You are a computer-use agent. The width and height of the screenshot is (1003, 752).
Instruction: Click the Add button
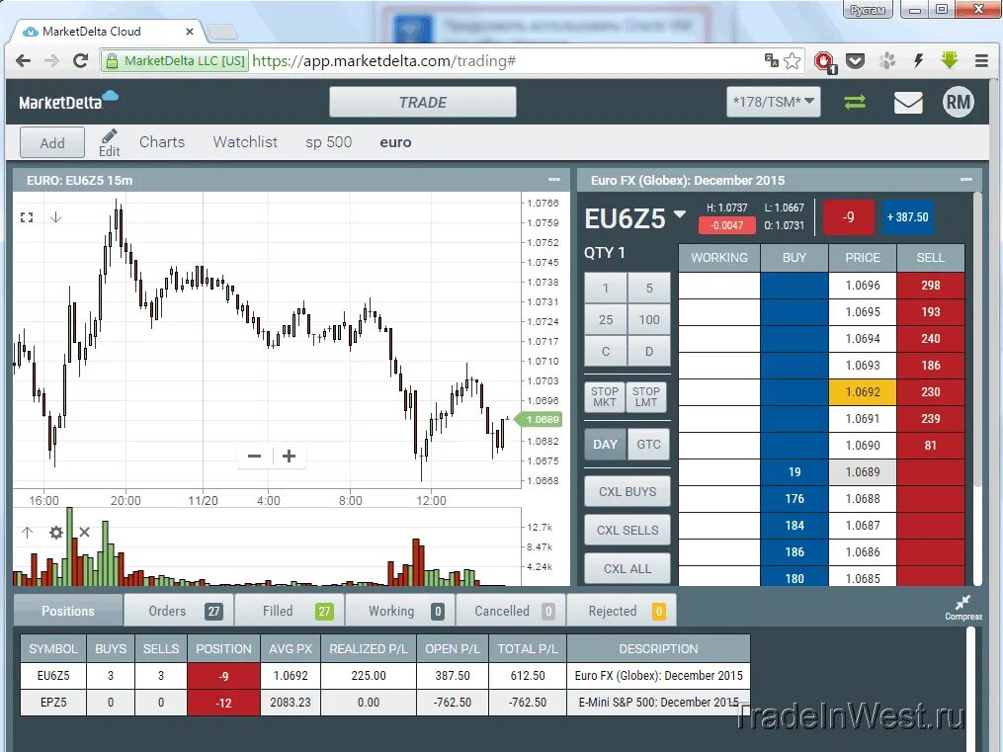52,142
